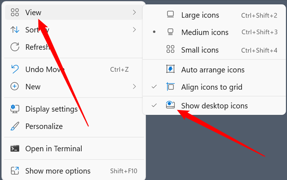Select Medium icons size option

point(204,32)
